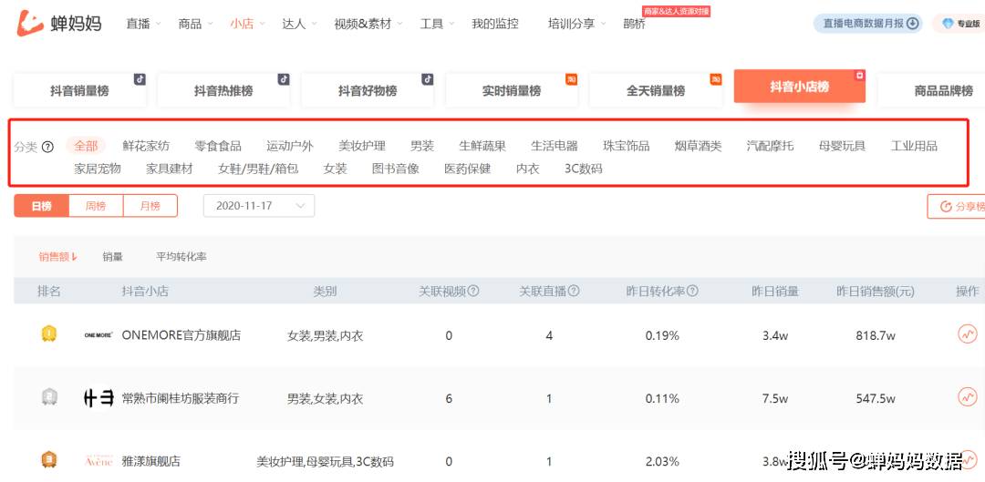
Task: Click help icon next to 昨日转化率
Action: click(692, 292)
